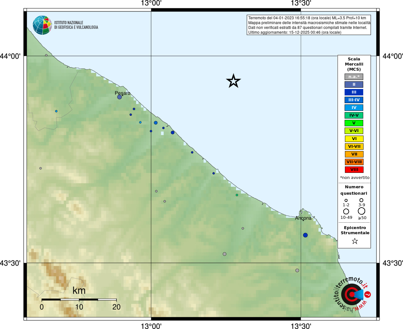Click the bottom 13°30' longitude label
403x329 pixels.
point(301,326)
